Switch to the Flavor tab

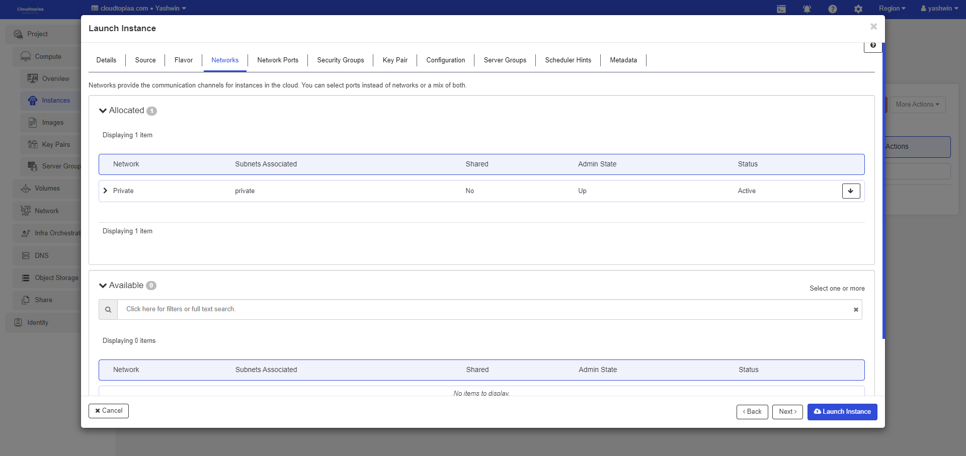[184, 60]
